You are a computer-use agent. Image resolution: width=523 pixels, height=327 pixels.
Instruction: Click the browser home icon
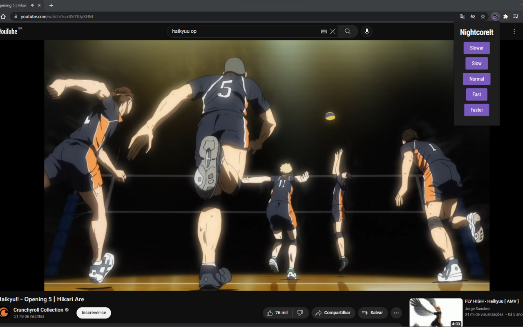point(3,16)
